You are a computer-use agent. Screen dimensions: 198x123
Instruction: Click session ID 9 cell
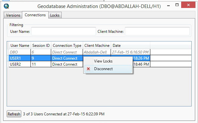point(41,58)
